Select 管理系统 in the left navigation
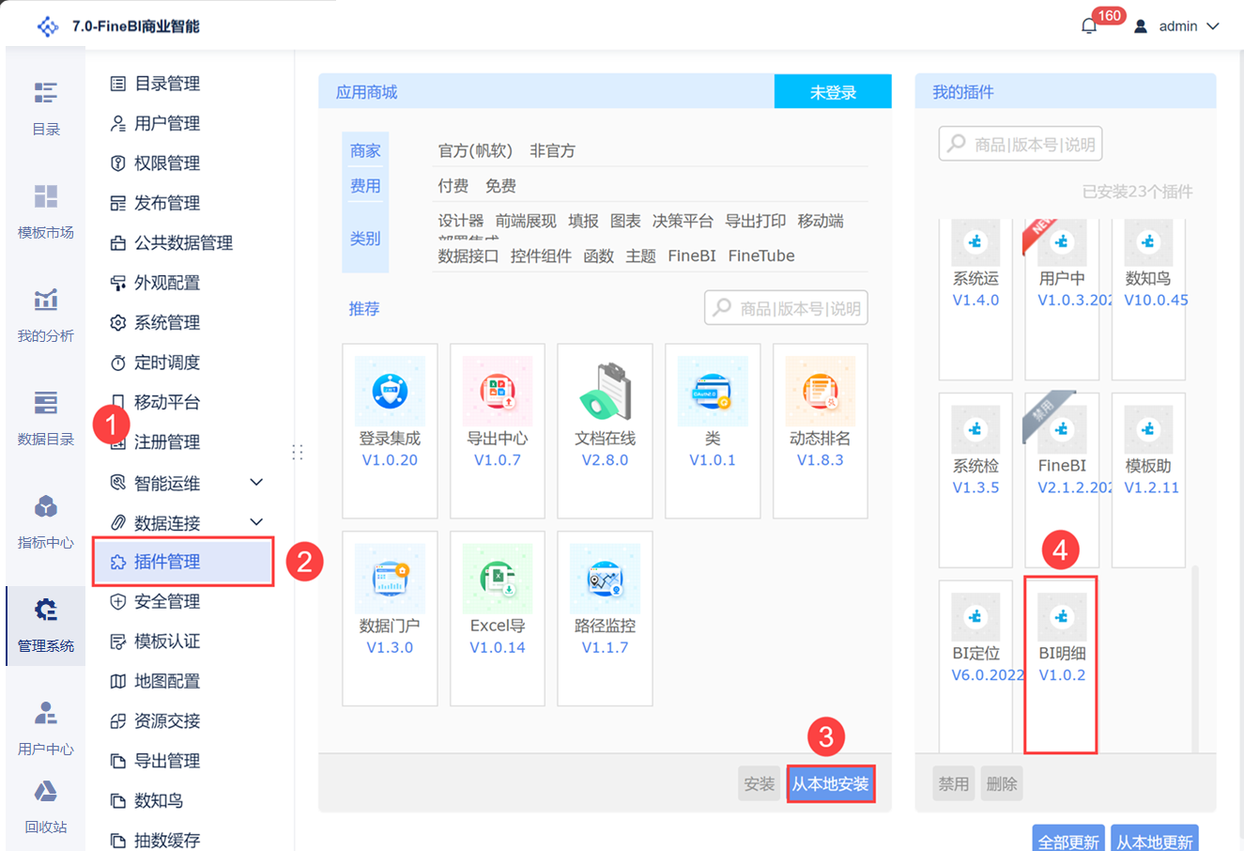The image size is (1244, 851). [45, 626]
